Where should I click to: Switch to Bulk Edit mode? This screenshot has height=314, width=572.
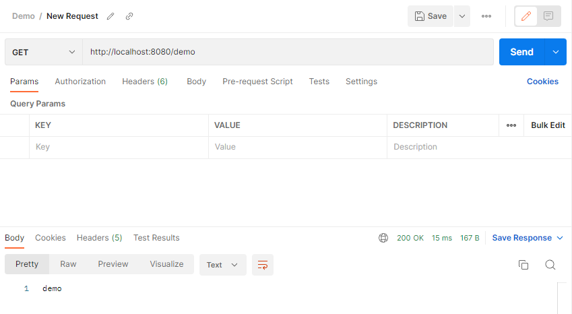548,125
